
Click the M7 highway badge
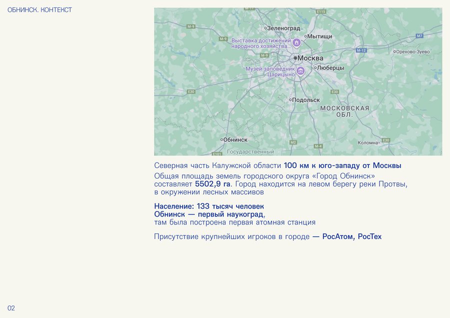tap(419, 36)
